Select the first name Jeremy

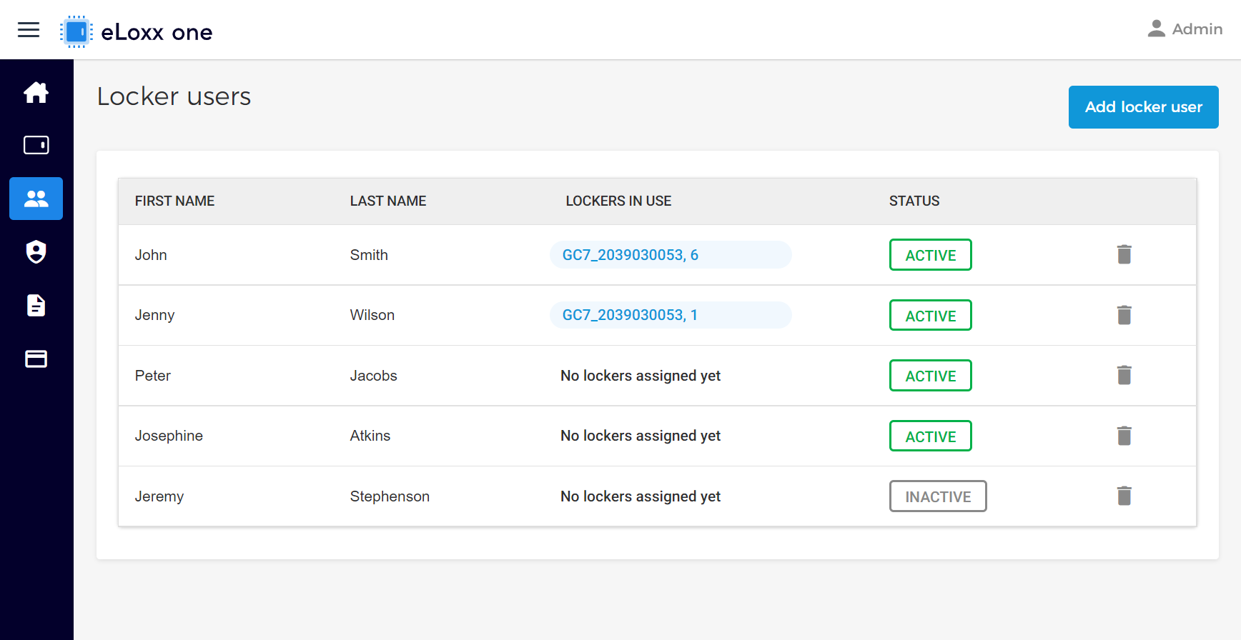159,497
